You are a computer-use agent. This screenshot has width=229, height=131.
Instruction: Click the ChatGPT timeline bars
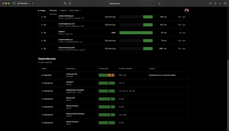coord(107,83)
